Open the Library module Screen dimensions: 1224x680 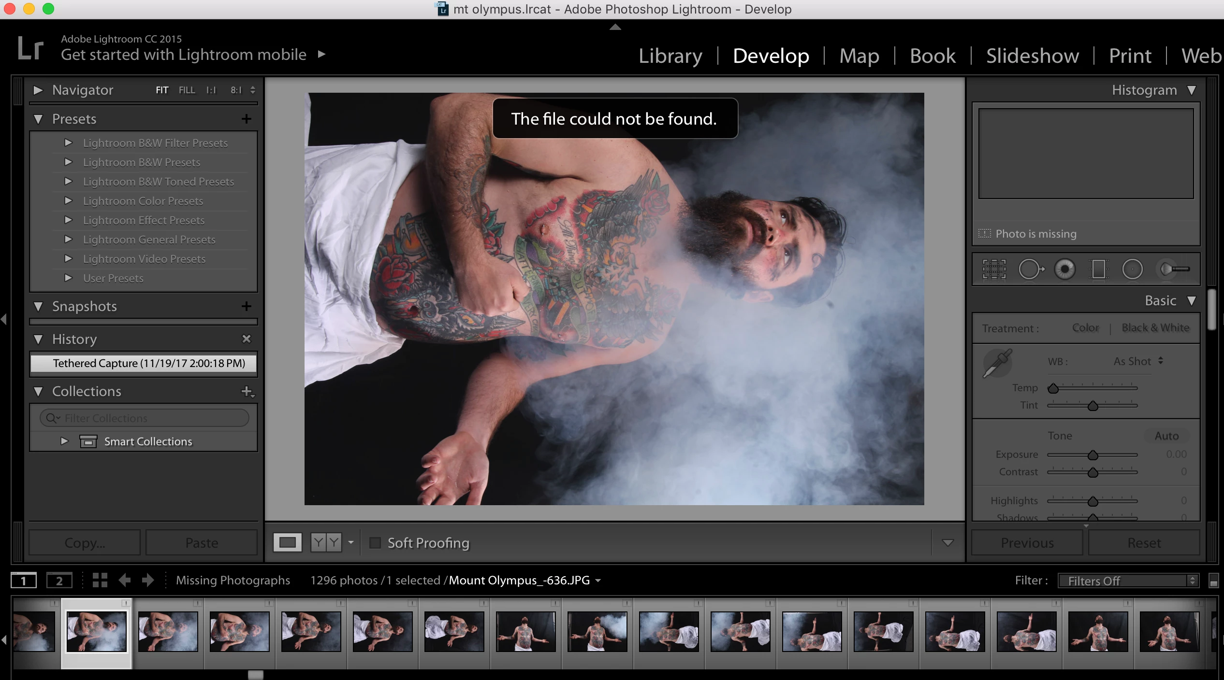670,56
